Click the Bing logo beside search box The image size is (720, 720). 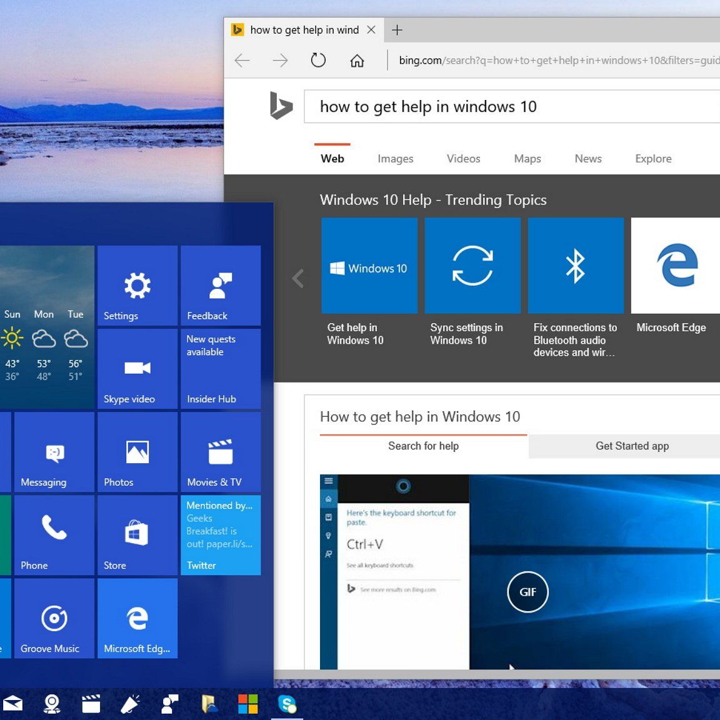tap(281, 106)
